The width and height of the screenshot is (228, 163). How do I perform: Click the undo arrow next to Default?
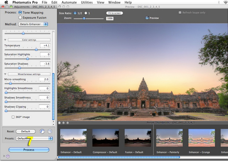click(42, 132)
